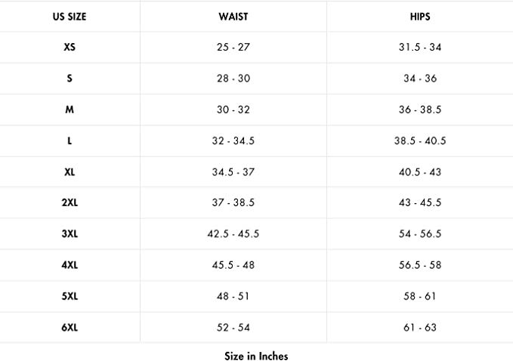This screenshot has height=361, width=513.
Task: Select waist value 42.5 - 45.5
Action: coord(233,234)
